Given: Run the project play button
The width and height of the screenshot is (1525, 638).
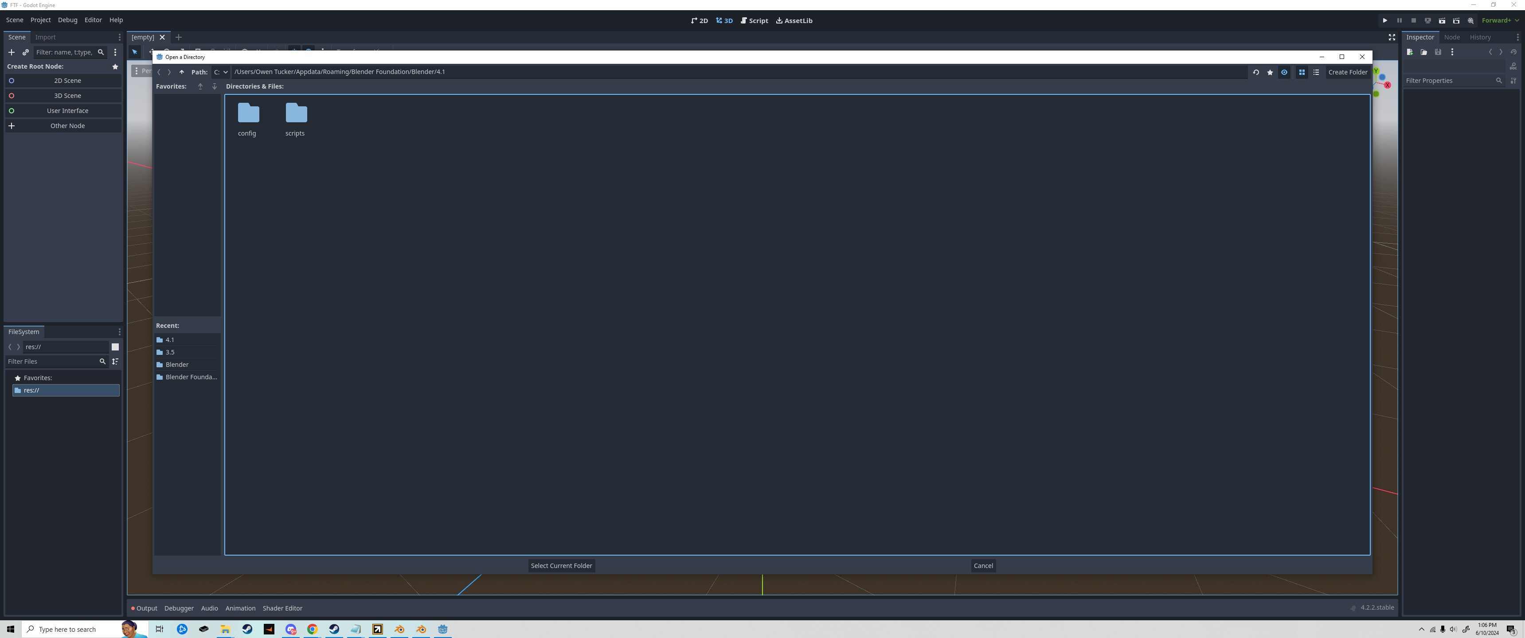Looking at the screenshot, I should 1385,21.
